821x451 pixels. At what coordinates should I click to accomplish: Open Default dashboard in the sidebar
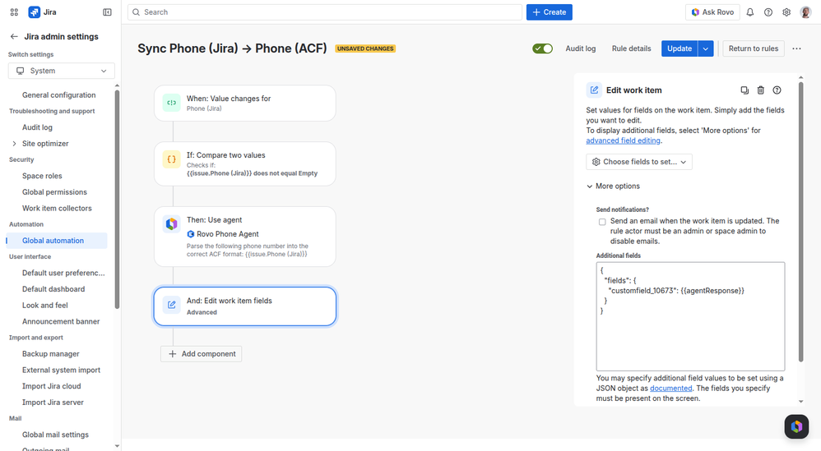pos(53,289)
